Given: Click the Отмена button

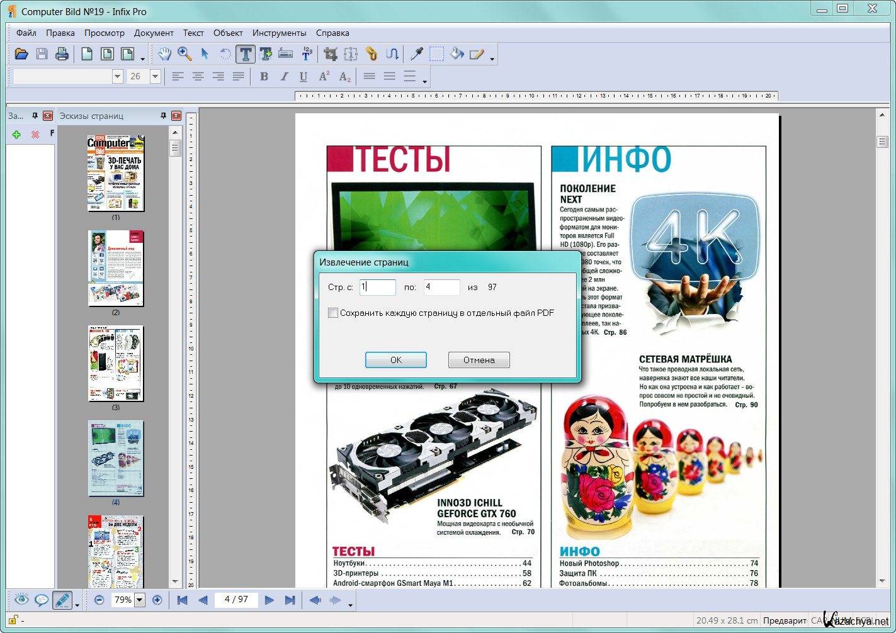Looking at the screenshot, I should [x=479, y=360].
